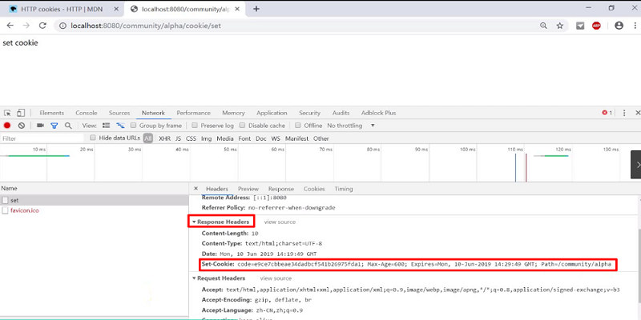Switch to the Console tab
Viewport: 641px width, 320px height.
tap(87, 113)
